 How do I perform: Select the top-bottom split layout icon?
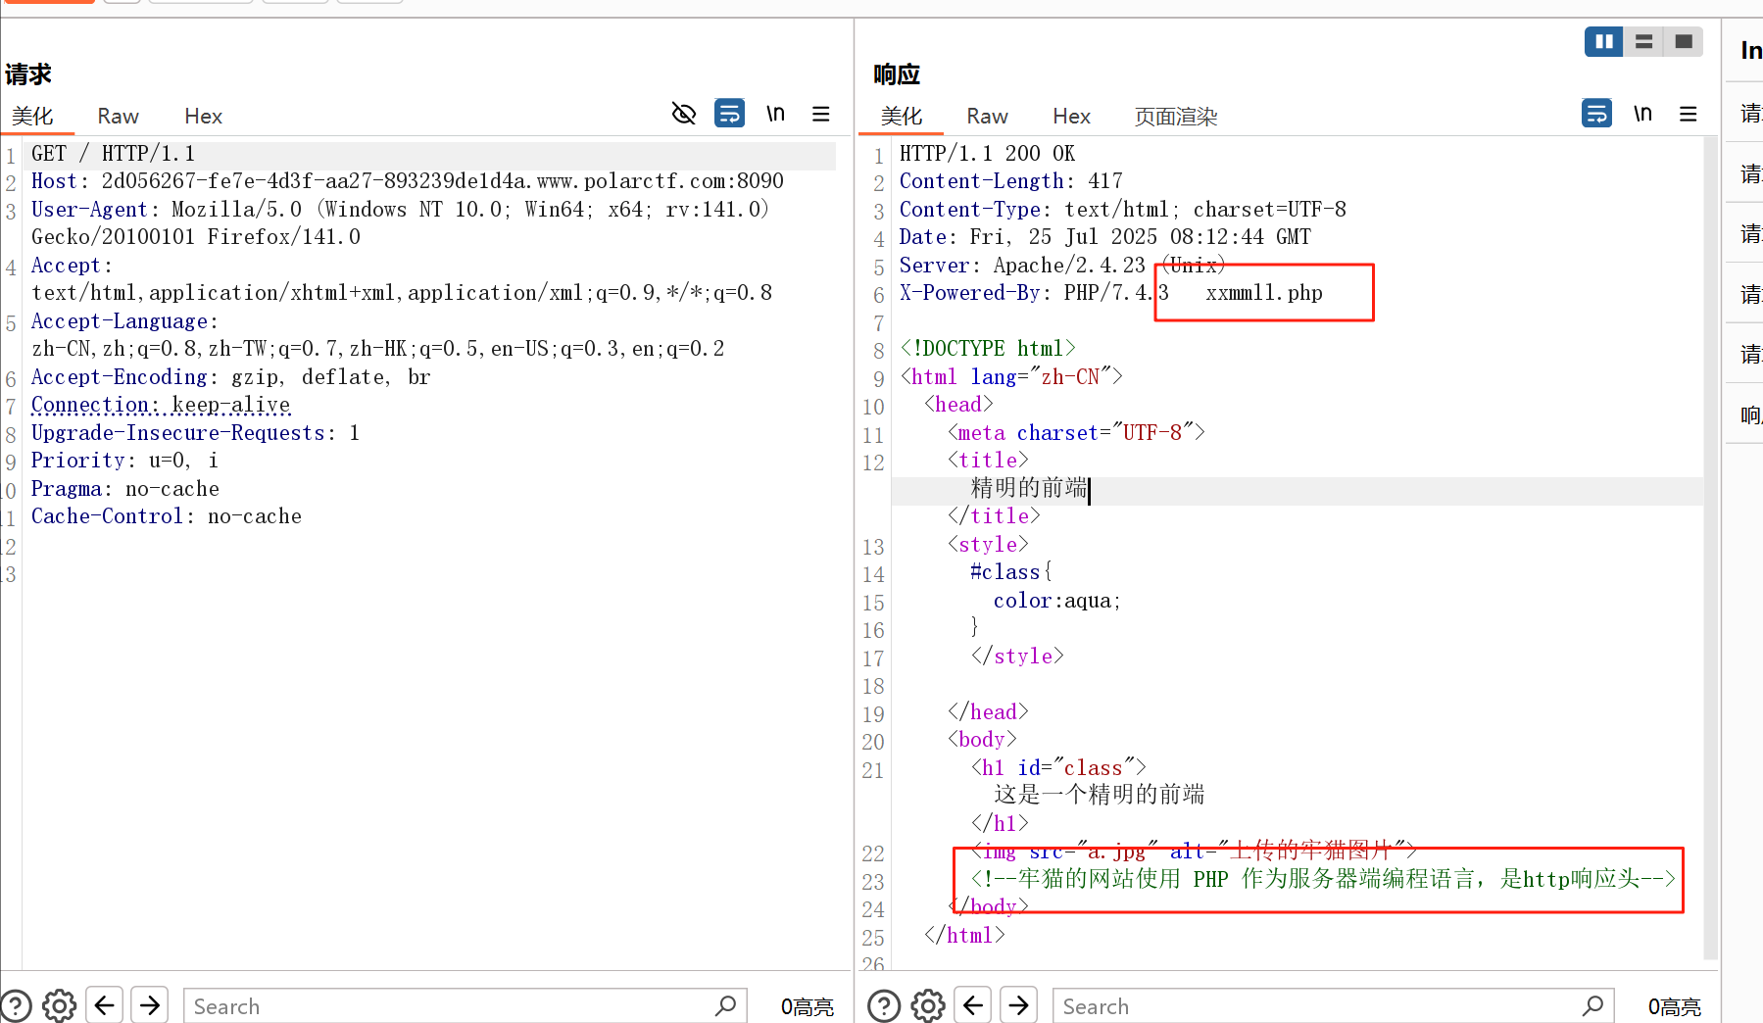tap(1643, 41)
